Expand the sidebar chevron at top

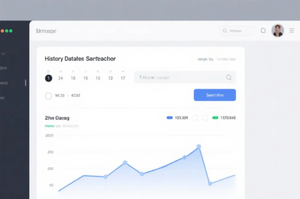click(4, 54)
